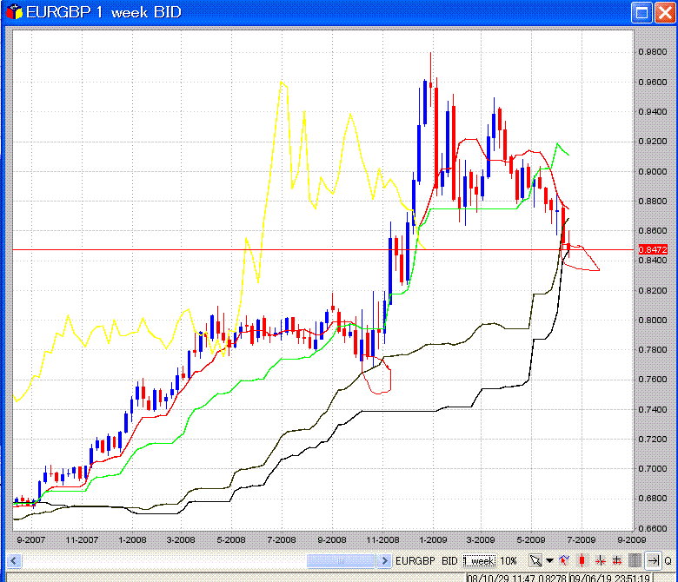Click the 0.9800 price axis label
The height and width of the screenshot is (582, 678).
[653, 52]
